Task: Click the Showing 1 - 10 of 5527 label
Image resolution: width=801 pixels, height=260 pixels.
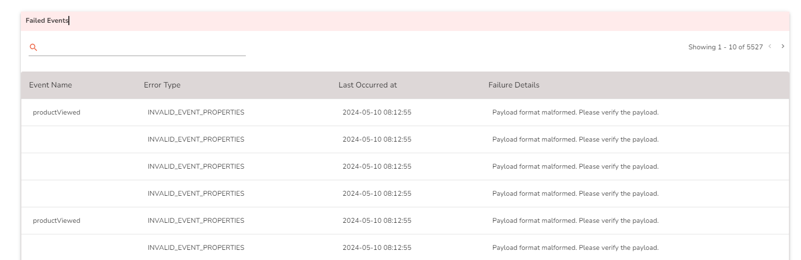Action: click(x=725, y=47)
